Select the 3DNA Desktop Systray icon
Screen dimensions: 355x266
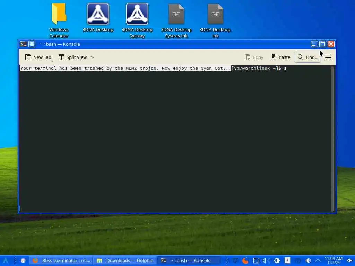click(x=137, y=21)
